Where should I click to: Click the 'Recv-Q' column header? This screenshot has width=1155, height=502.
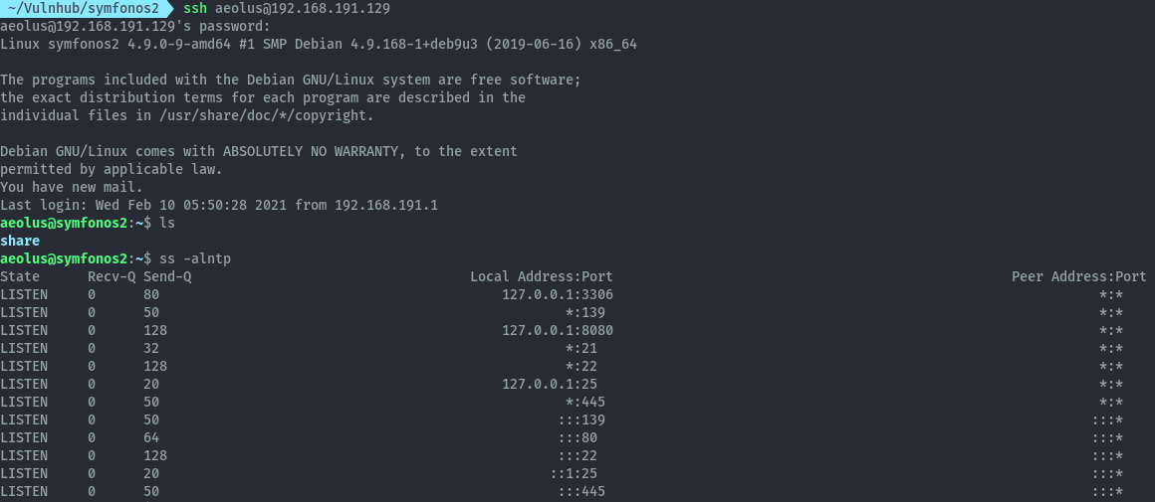[x=112, y=277]
